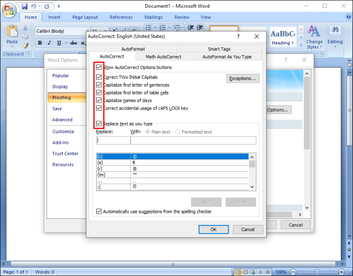Click OK in the AutoCorrect dialog
353x276 pixels.
(x=213, y=229)
